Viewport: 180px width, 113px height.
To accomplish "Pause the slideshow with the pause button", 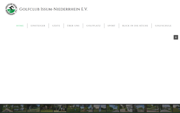I will coord(176,37).
